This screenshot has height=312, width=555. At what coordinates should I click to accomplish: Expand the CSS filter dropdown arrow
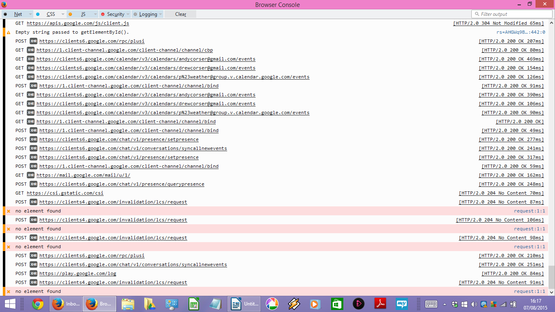pos(63,14)
